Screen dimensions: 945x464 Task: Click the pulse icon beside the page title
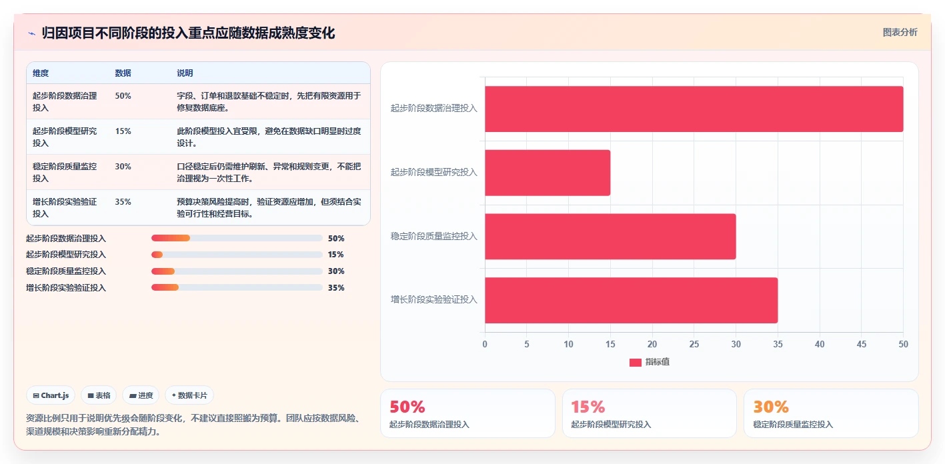(31, 33)
